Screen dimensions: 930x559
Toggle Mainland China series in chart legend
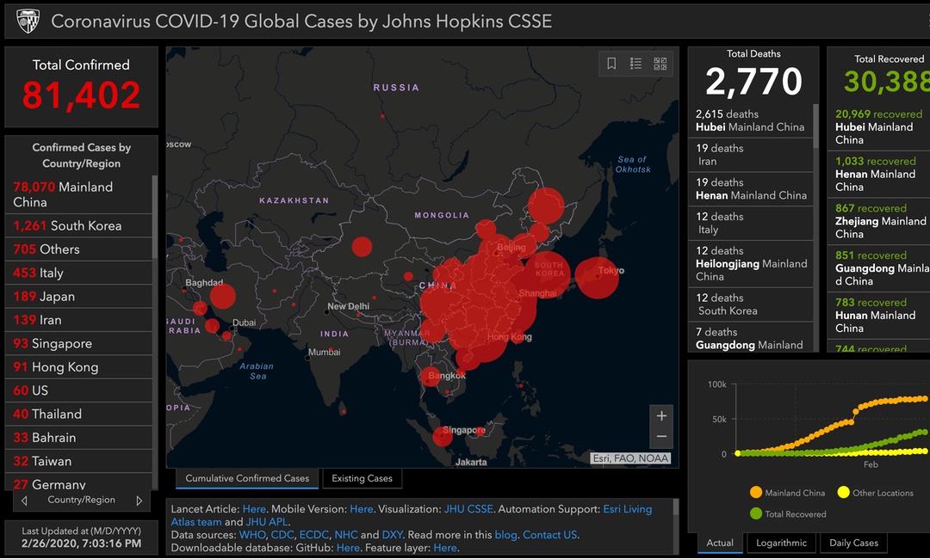click(x=787, y=493)
